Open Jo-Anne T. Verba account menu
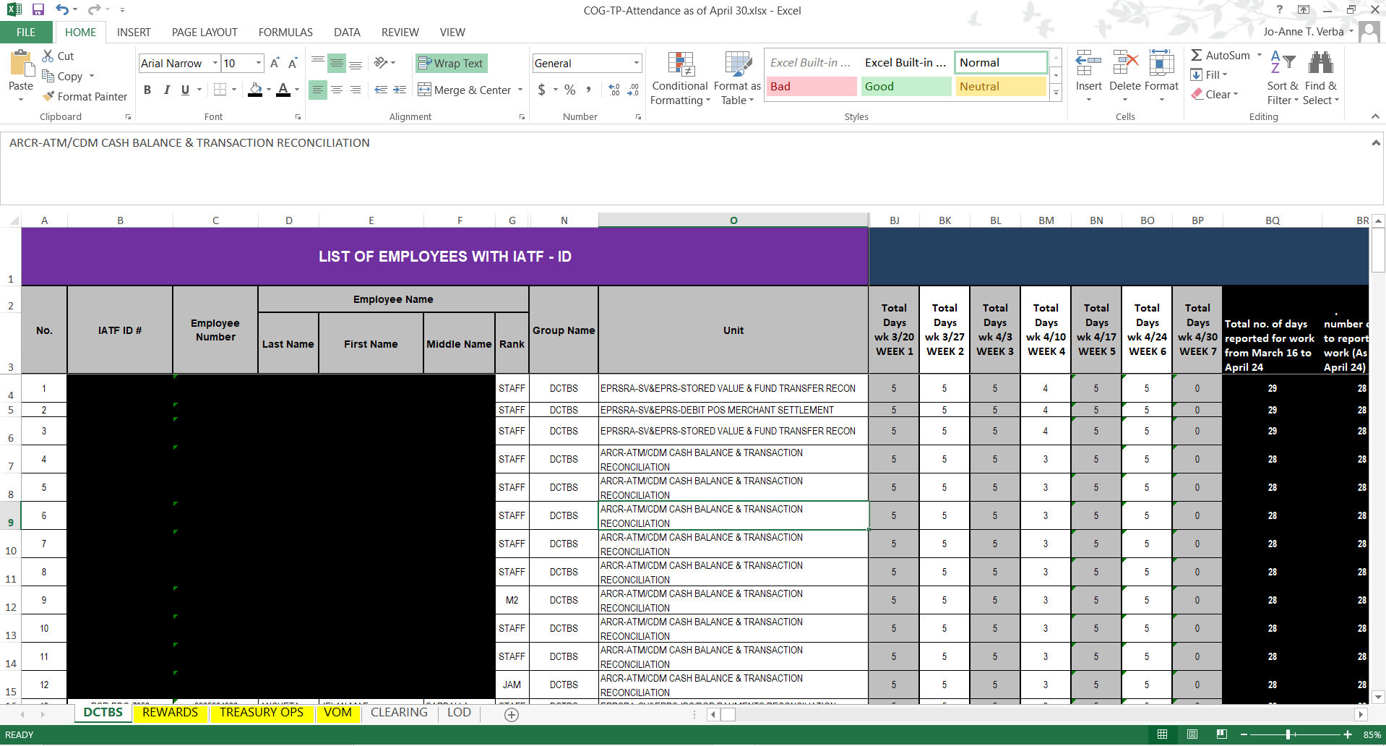 click(1309, 32)
